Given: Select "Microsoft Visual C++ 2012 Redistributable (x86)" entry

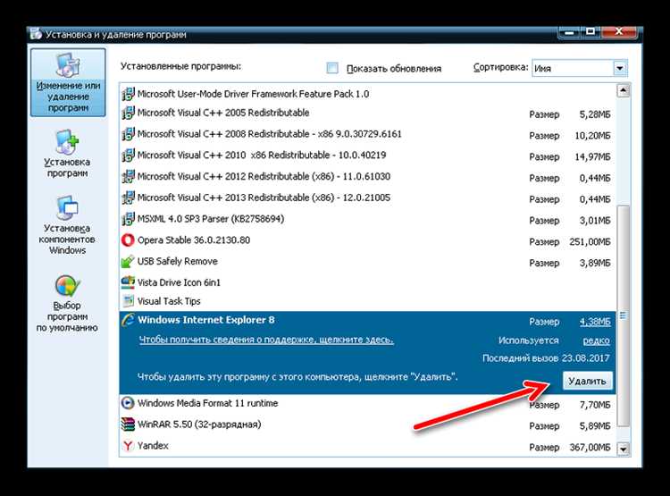Looking at the screenshot, I should point(367,176).
